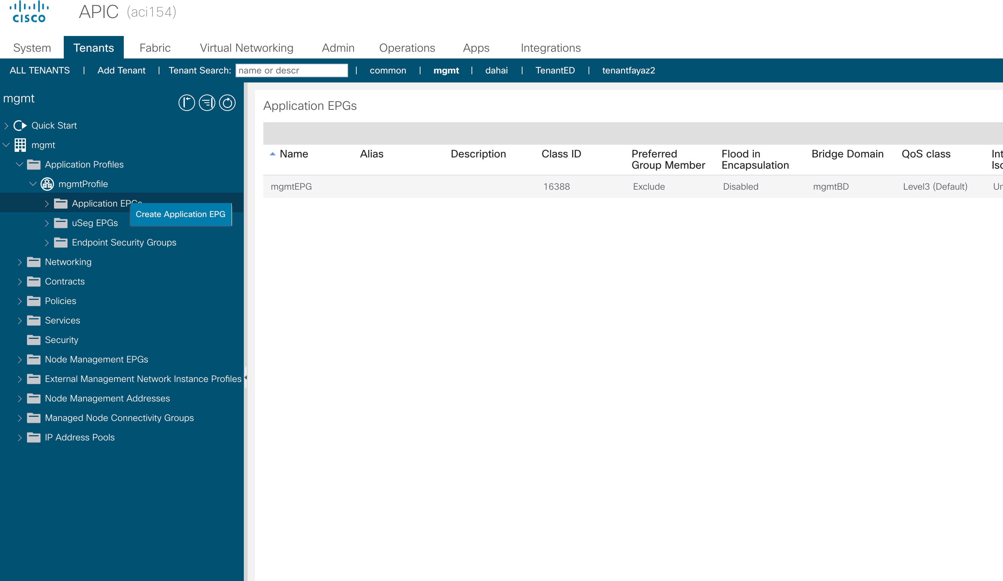Collapse the mgmt navigation tree sidebar
The image size is (1003, 581).
[187, 103]
